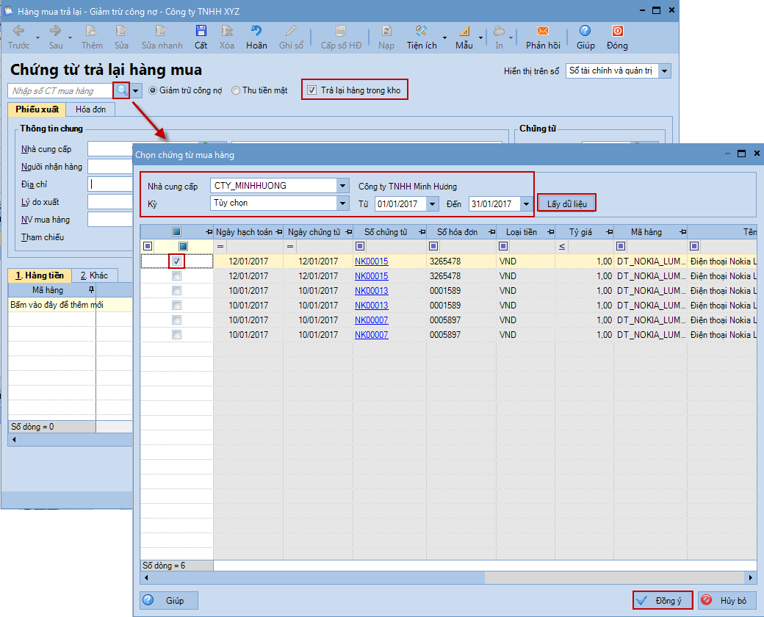The height and width of the screenshot is (617, 764).
Task: Open the Từ date picker dropdown
Action: pyautogui.click(x=432, y=203)
